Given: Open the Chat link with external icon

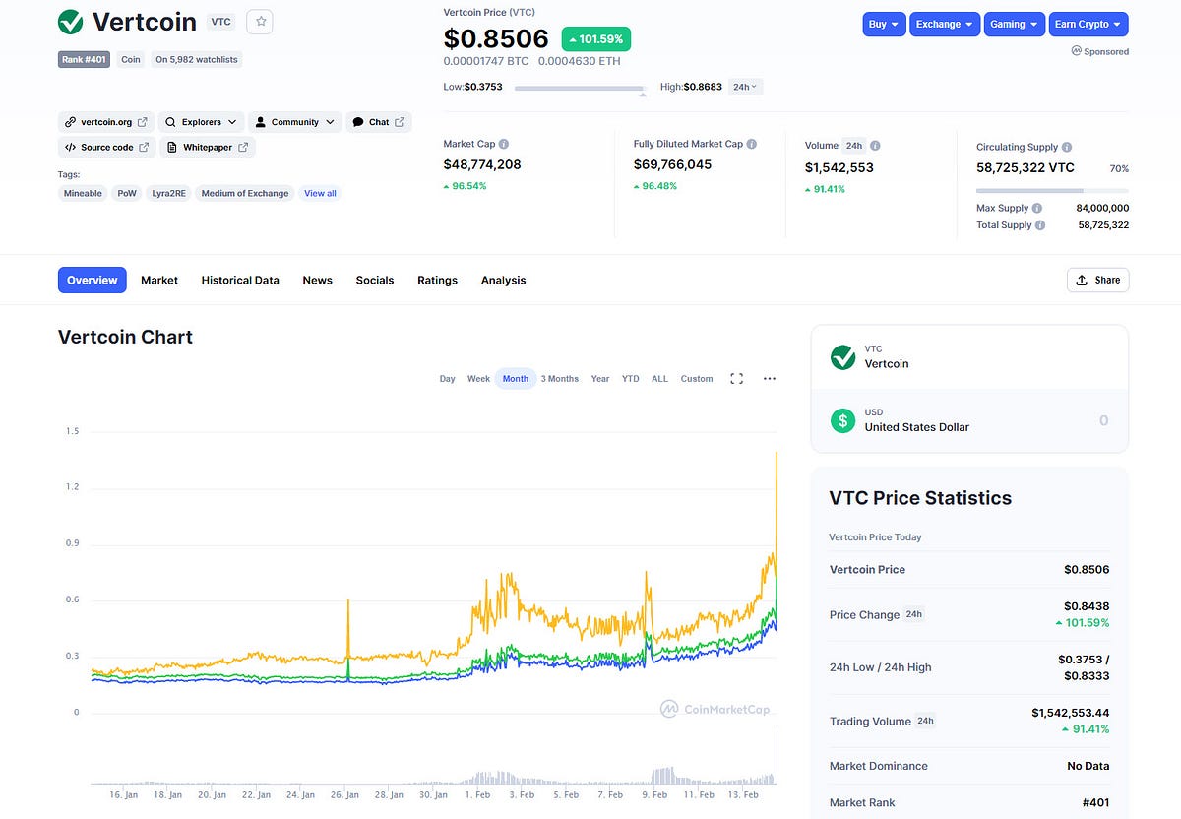Looking at the screenshot, I should click(378, 121).
